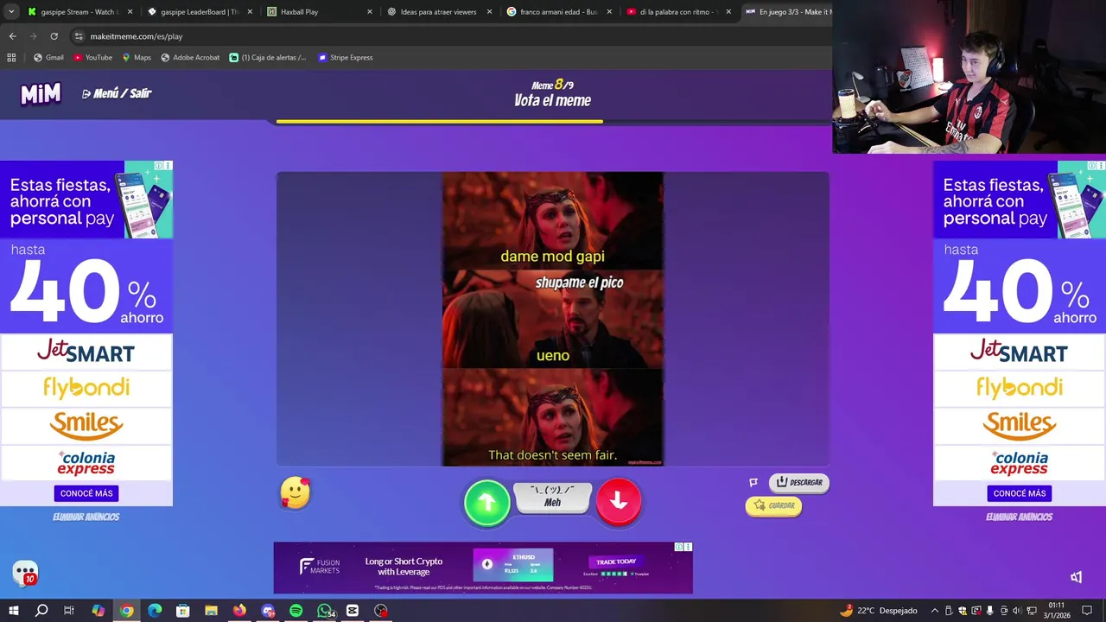
Task: Upvote the meme with green arrow
Action: [486, 503]
